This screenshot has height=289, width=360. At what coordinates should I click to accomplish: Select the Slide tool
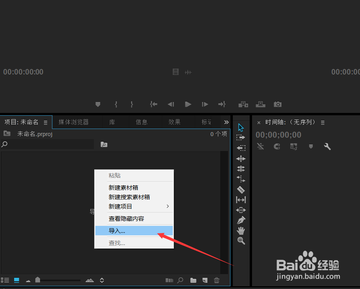pos(241,210)
